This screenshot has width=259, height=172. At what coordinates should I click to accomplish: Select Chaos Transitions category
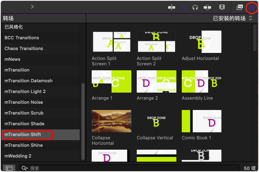[40, 48]
